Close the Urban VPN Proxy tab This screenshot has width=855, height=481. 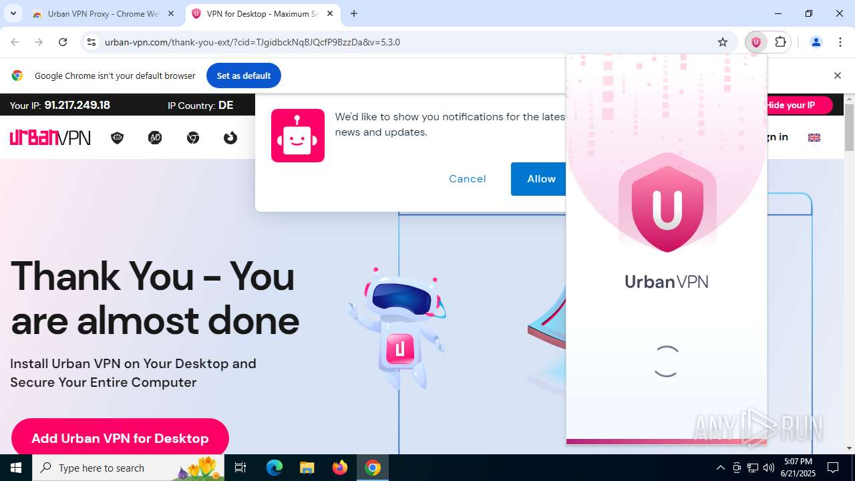click(x=171, y=13)
